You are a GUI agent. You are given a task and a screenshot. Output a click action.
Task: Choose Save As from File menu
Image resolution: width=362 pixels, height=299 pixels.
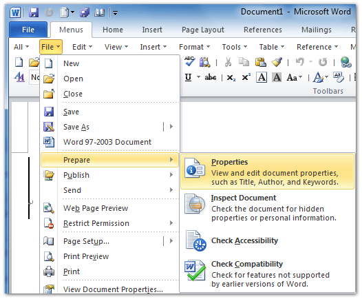click(x=102, y=127)
